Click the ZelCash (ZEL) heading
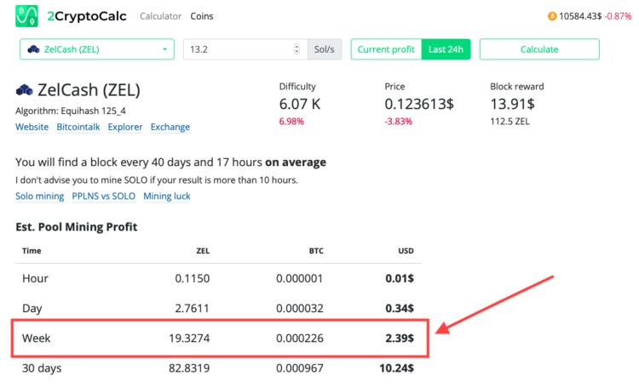The image size is (639, 387). (89, 90)
